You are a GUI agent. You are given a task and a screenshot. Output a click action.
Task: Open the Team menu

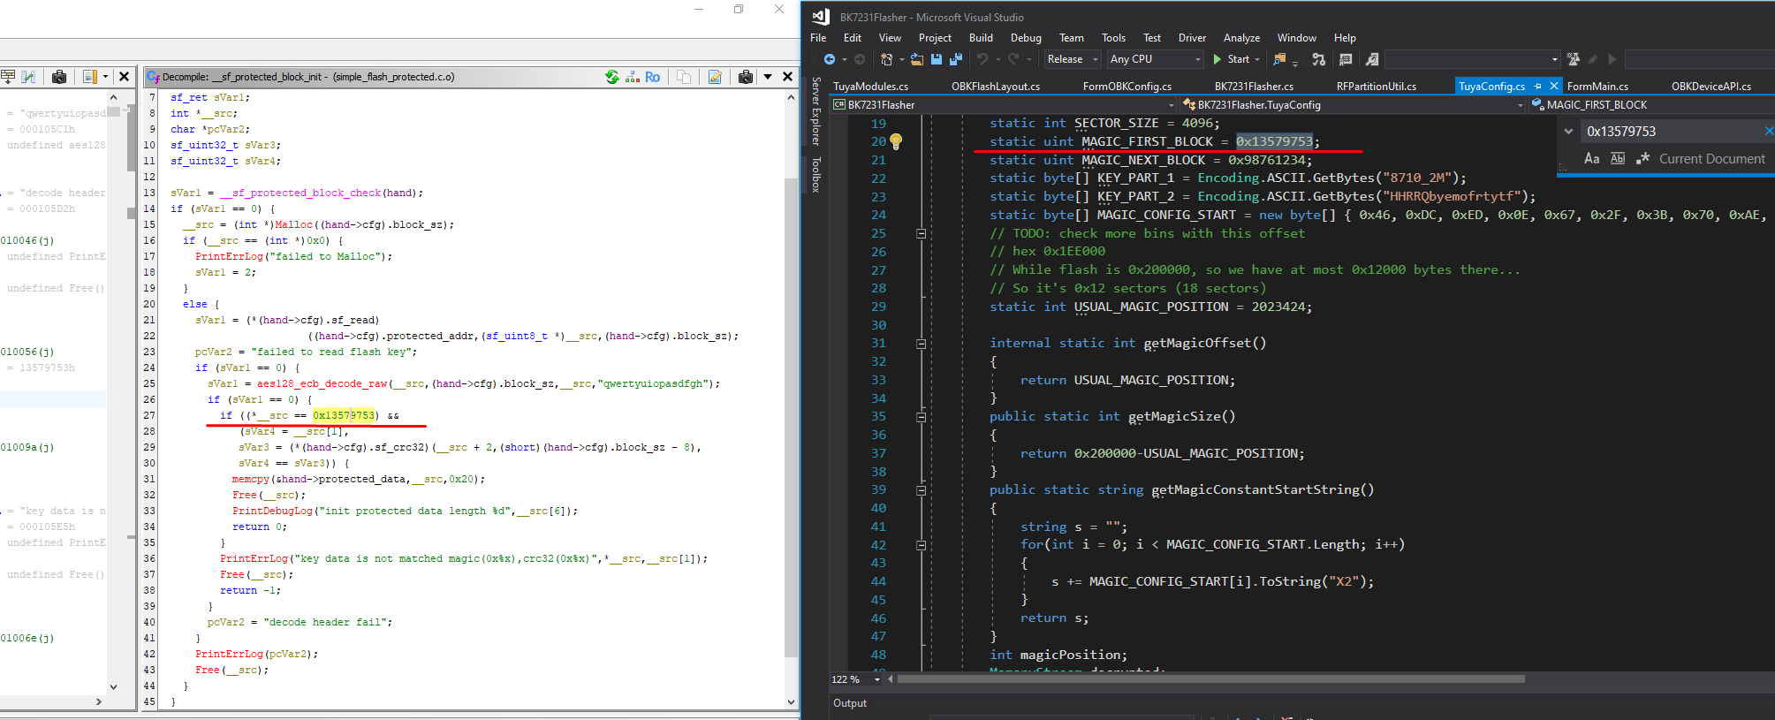click(x=1071, y=38)
